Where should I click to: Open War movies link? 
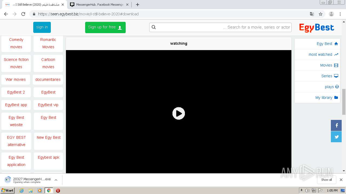16,79
